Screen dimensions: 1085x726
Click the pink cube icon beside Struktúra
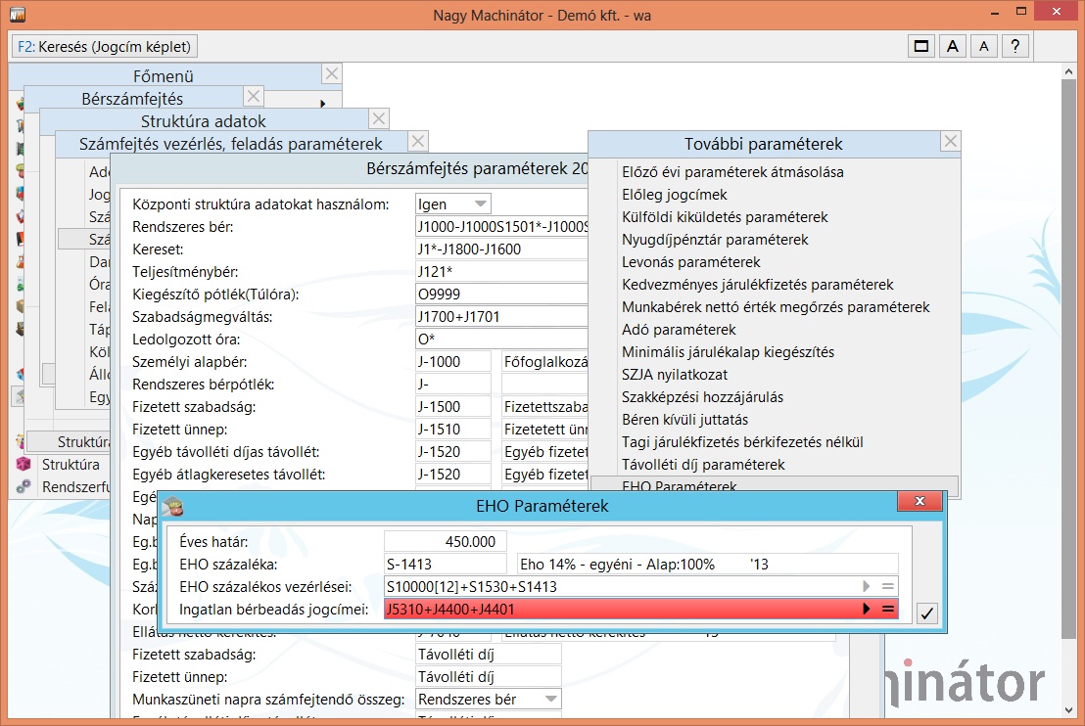[x=24, y=465]
